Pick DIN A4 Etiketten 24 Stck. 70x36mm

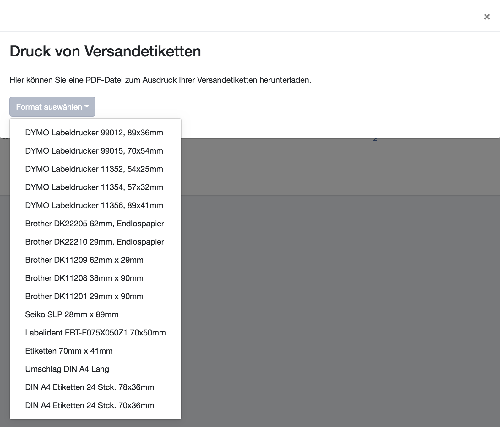pos(95,405)
